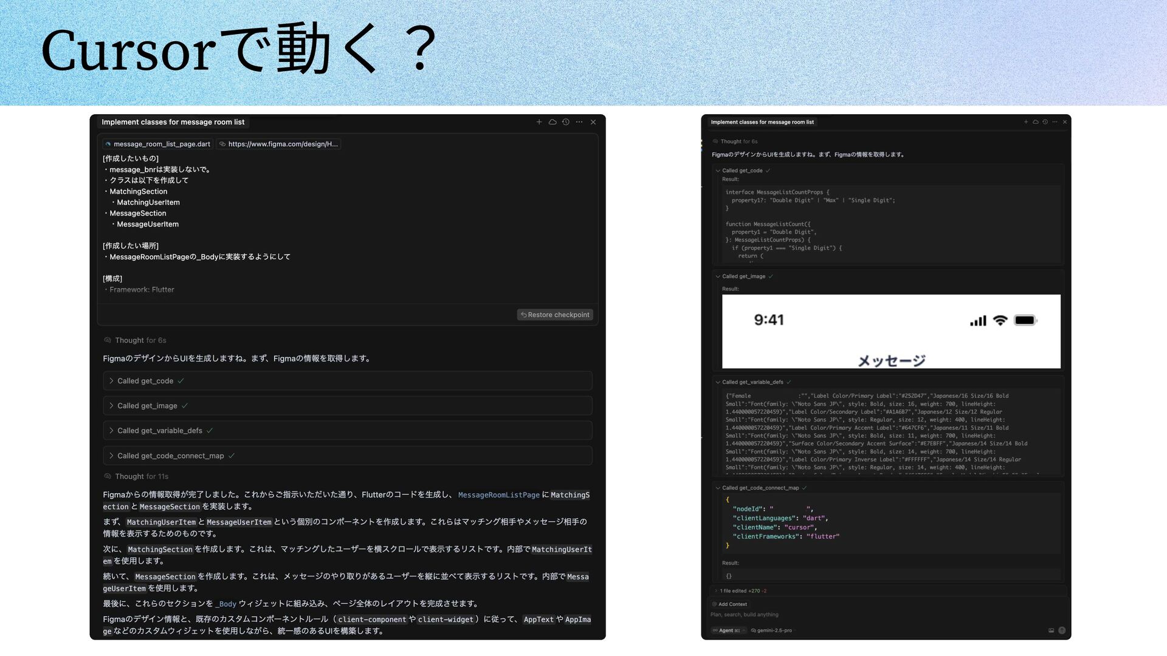Open chat history clock icon in left panel
1167x656 pixels.
click(566, 122)
